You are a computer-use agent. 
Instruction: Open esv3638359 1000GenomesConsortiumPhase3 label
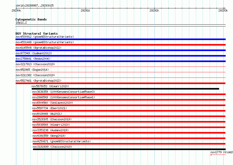tap(64, 92)
